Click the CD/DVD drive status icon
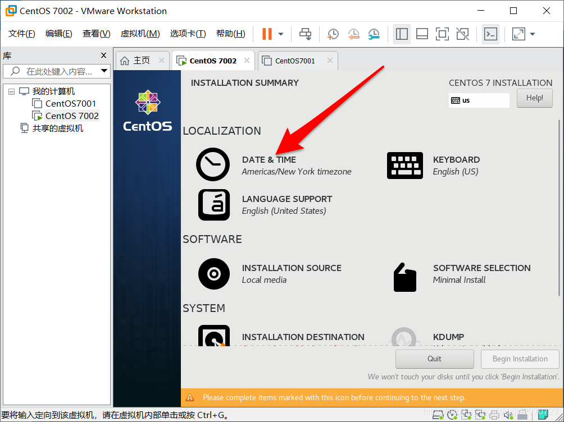Viewport: 564px width, 422px height. [x=452, y=415]
